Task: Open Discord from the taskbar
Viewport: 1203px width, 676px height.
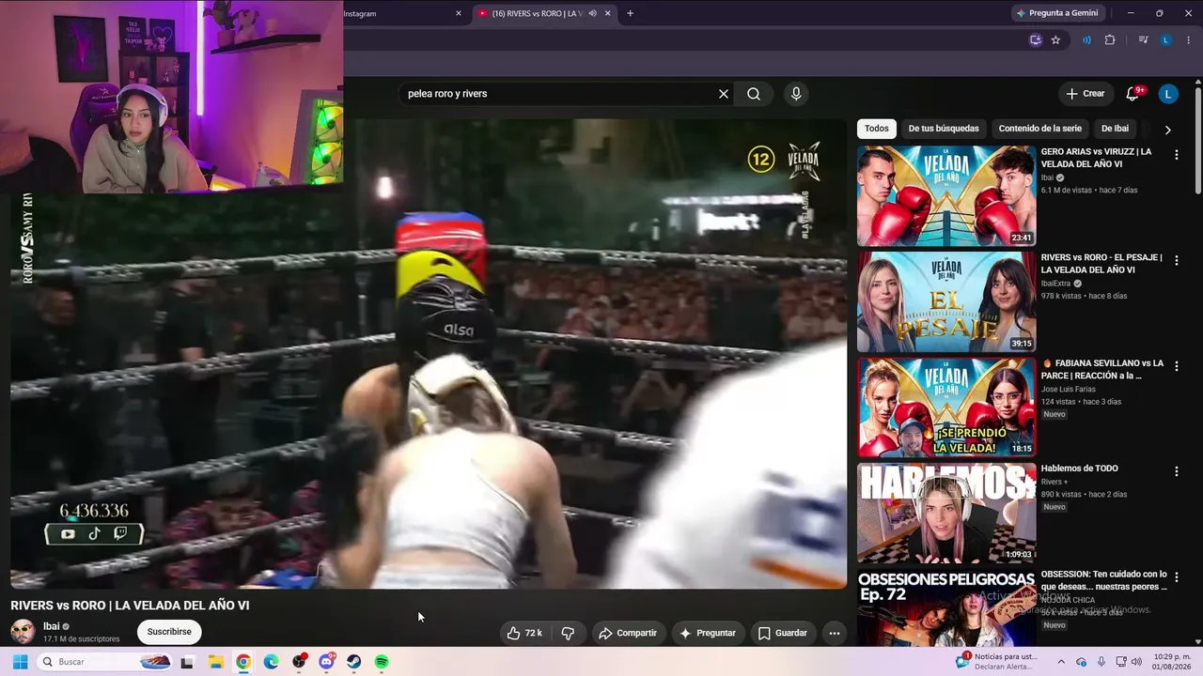Action: click(x=326, y=662)
